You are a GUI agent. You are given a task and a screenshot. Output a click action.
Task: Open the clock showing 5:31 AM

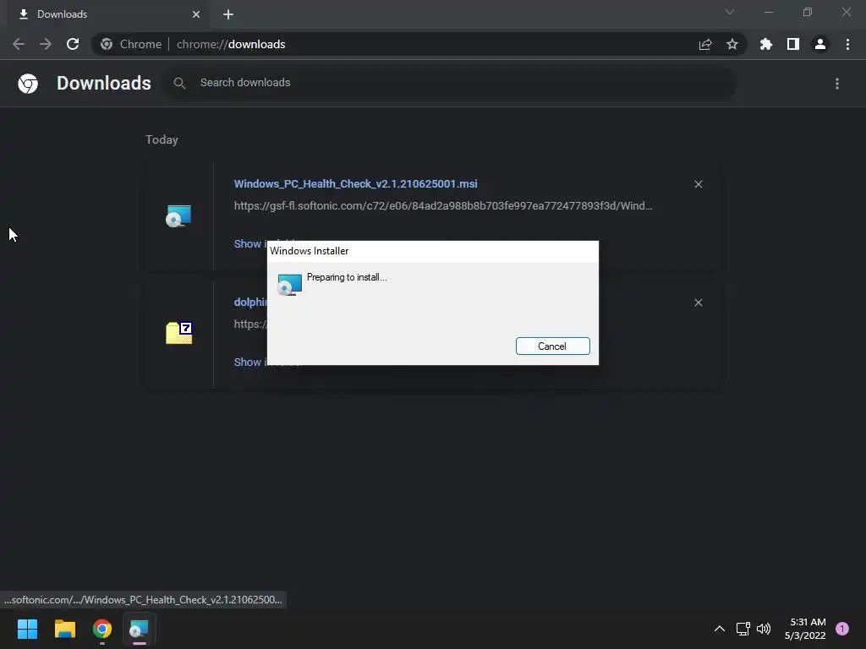coord(805,629)
